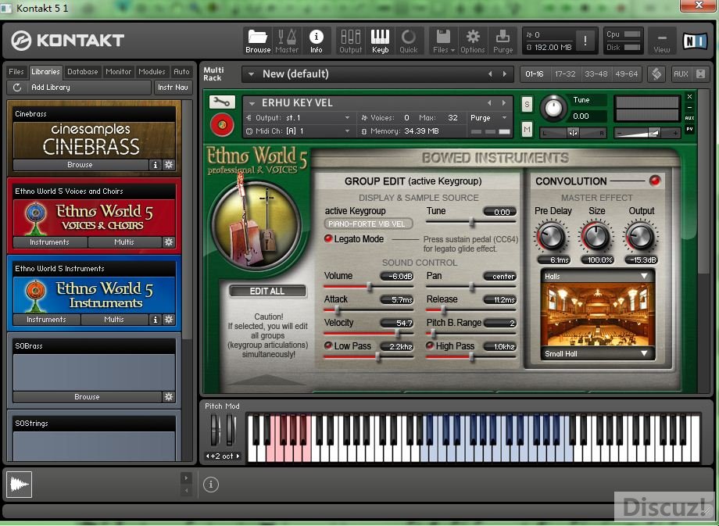Toggle the PV performance view button
Viewport: 719px width, 526px height.
click(x=689, y=129)
